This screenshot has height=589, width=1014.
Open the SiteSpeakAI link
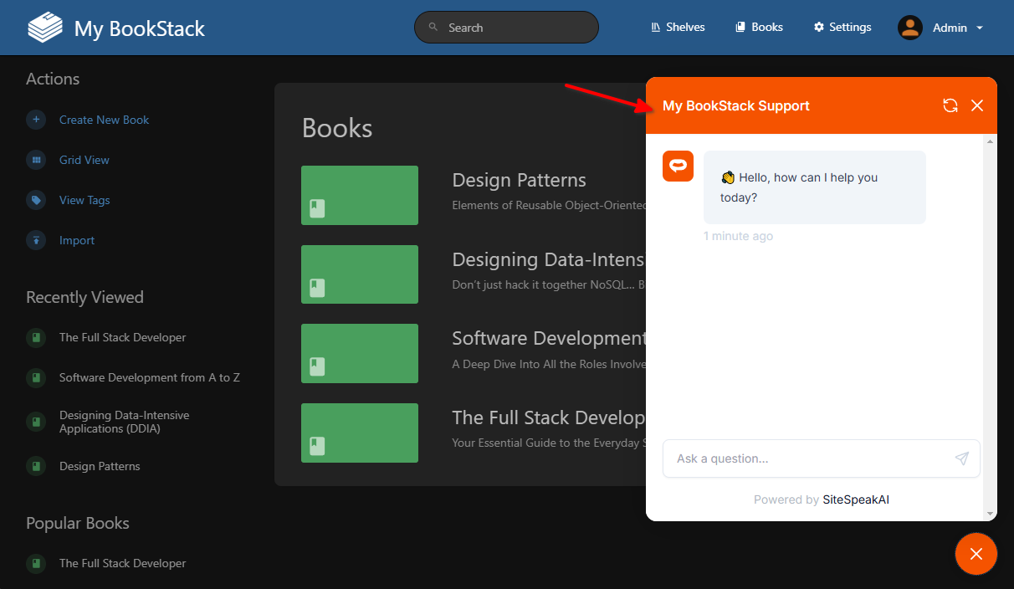[x=855, y=499]
